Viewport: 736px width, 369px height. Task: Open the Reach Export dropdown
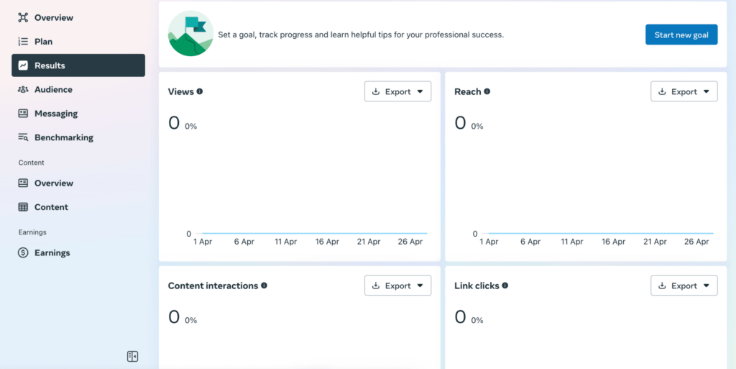[684, 92]
